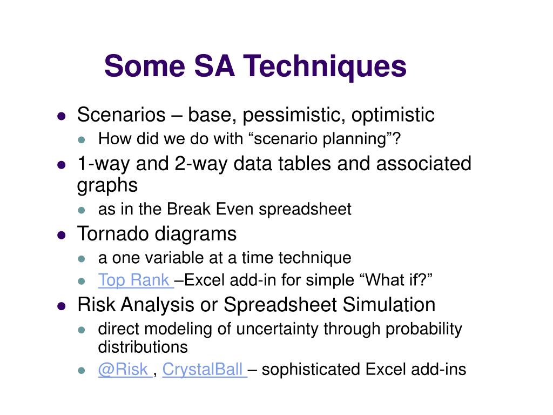Click the slide title Some SA Techniques
553x415 pixels.
click(255, 65)
